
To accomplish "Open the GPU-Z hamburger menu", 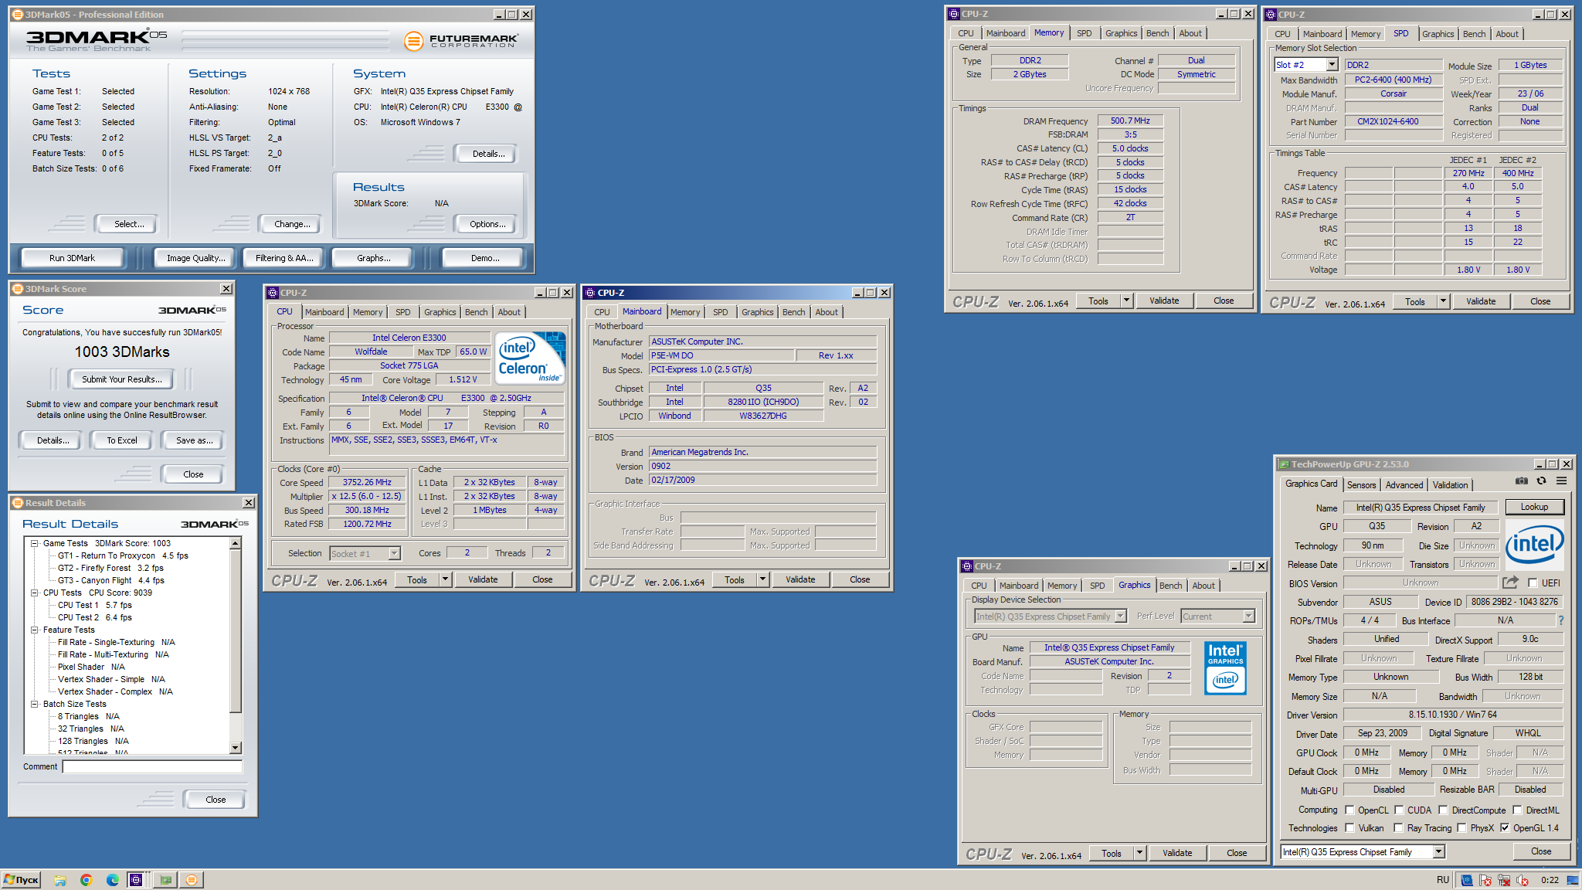I will point(1561,481).
